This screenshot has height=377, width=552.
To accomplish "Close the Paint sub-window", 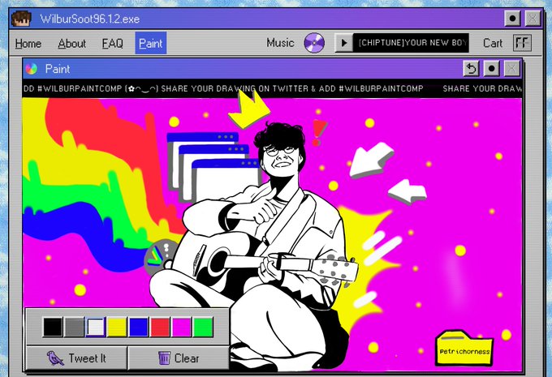I will (512, 69).
